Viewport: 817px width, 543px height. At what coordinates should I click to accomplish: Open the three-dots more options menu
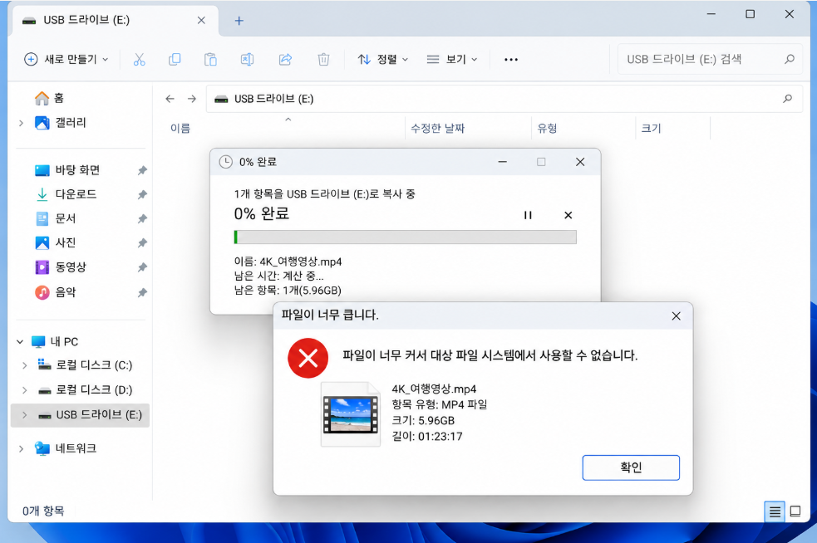511,59
